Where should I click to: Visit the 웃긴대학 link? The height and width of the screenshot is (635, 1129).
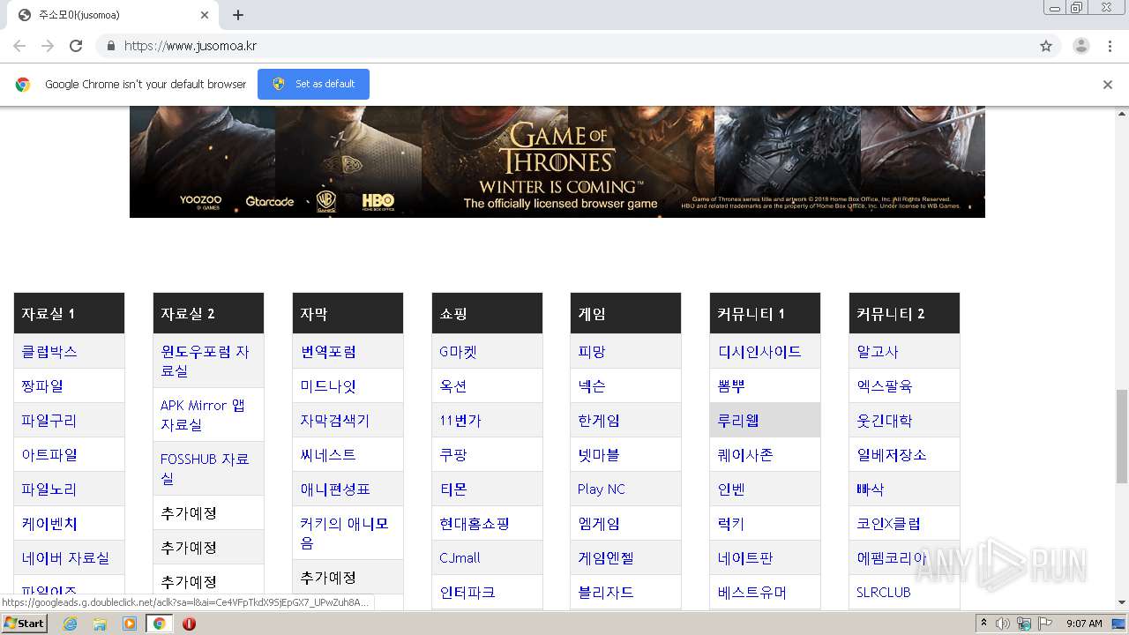885,420
